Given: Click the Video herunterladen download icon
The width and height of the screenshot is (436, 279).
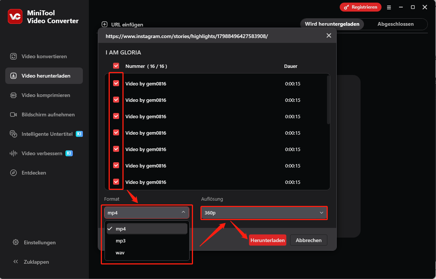Looking at the screenshot, I should (13, 76).
